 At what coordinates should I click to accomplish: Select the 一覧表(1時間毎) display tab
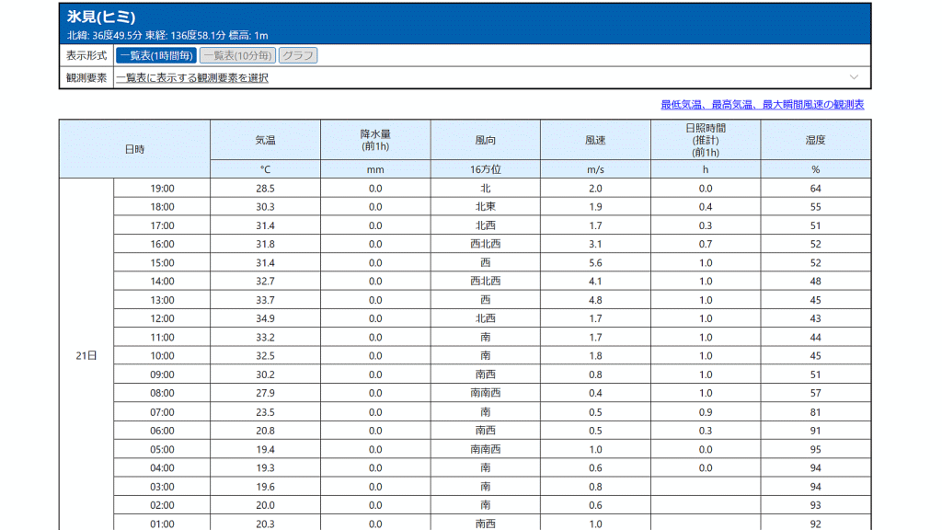coord(156,55)
